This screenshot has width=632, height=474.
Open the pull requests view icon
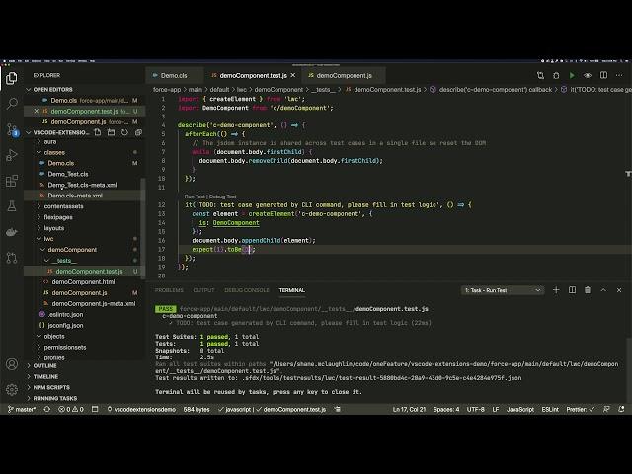tap(12, 258)
